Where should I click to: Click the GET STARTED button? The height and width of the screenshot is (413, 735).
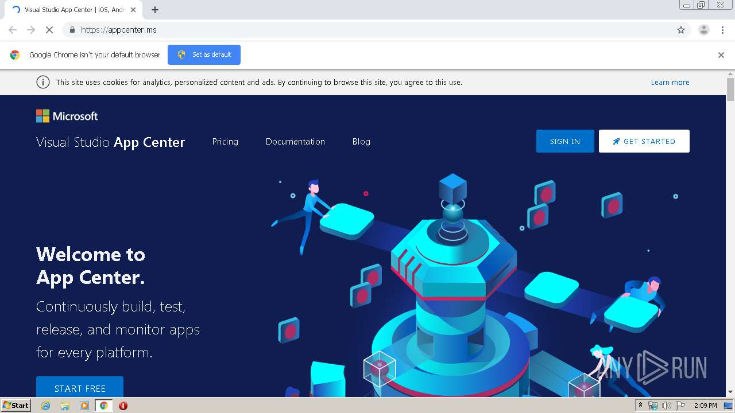click(644, 141)
